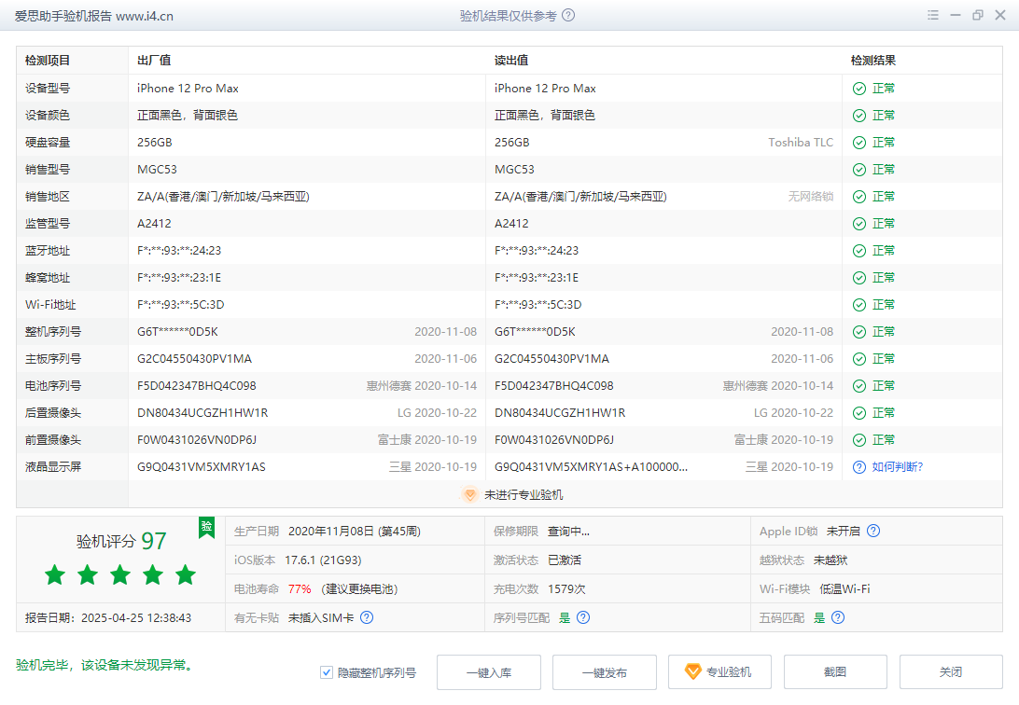Click the help icon next to Apple ID锁
The image size is (1019, 705).
click(x=873, y=531)
